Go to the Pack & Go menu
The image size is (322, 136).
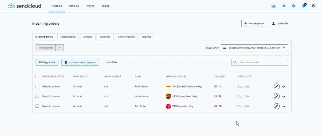(74, 6)
